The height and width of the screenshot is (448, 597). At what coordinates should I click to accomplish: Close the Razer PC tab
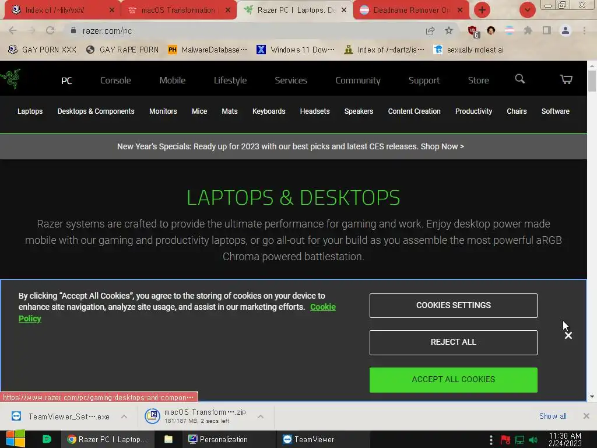click(x=344, y=10)
